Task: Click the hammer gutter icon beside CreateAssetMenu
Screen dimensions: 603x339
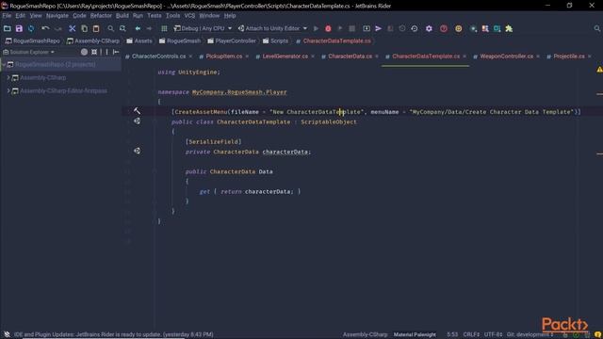Action: tap(137, 111)
